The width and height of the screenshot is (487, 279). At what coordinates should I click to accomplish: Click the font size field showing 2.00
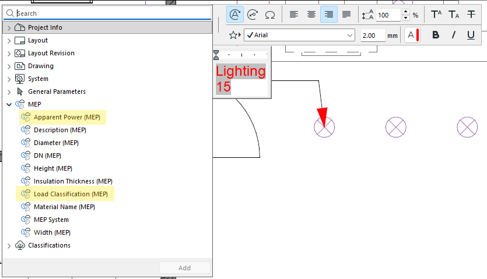373,36
